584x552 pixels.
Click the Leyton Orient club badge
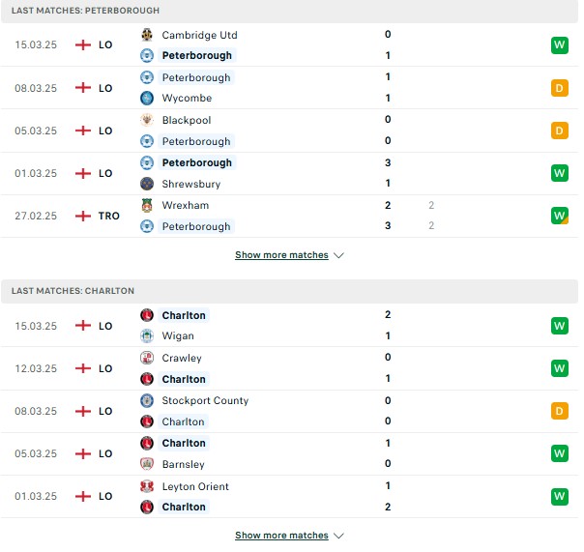147,486
